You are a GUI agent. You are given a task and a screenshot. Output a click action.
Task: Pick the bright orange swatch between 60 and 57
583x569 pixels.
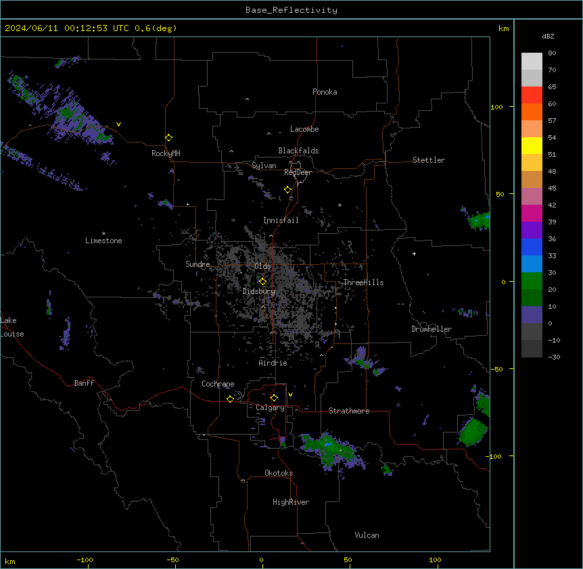[x=532, y=112]
